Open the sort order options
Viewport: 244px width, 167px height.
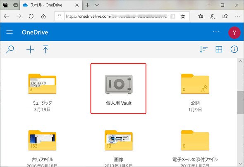click(x=203, y=49)
